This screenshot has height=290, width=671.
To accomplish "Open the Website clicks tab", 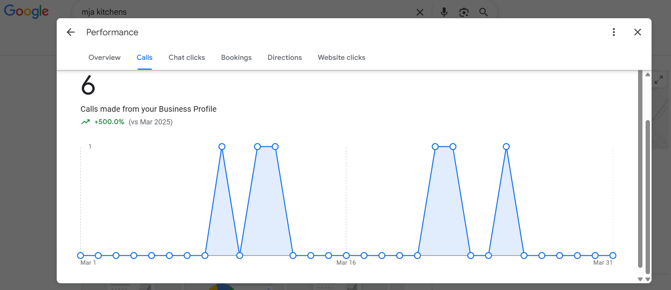I will tap(341, 57).
